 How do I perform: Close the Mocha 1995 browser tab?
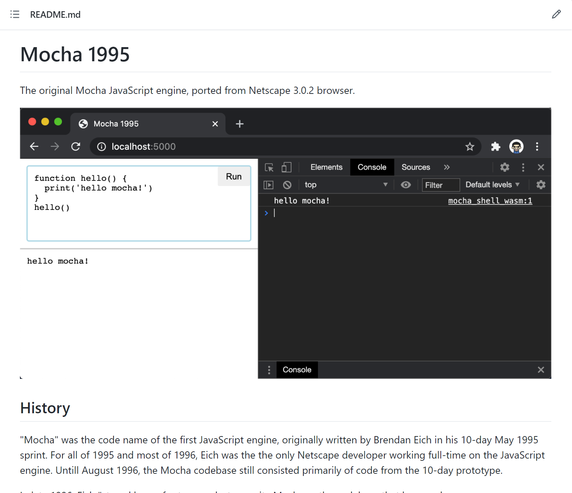click(215, 124)
